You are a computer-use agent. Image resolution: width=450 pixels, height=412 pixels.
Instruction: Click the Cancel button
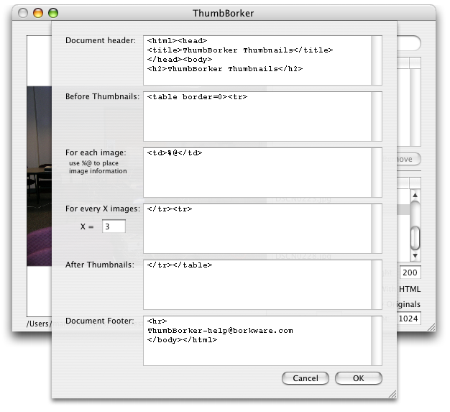306,378
